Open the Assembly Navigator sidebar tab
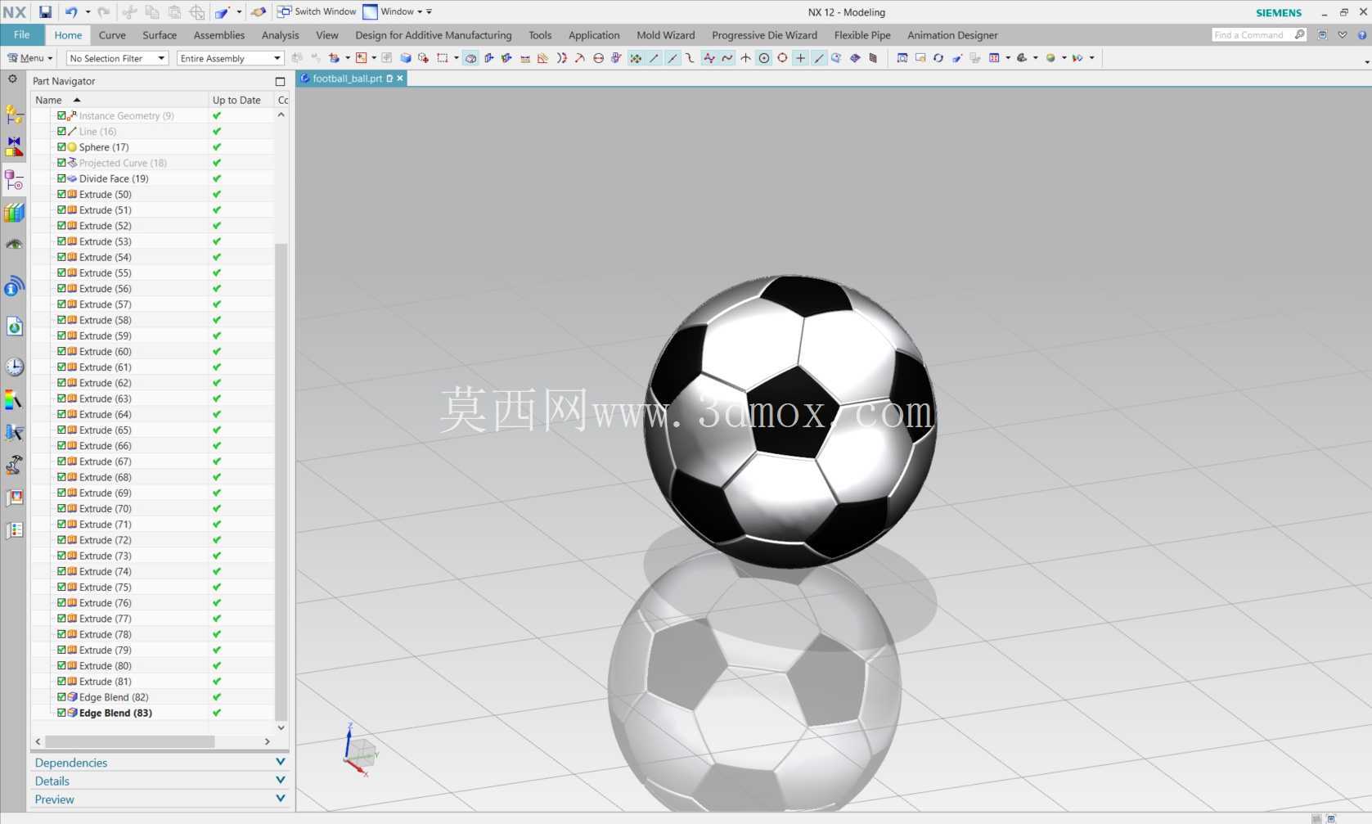The image size is (1372, 824). click(x=14, y=115)
